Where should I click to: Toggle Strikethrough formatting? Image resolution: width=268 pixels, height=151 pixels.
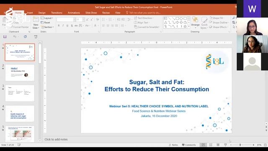coord(76,26)
